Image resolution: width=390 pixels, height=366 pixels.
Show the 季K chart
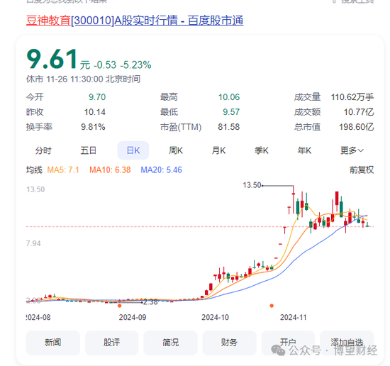click(x=262, y=150)
